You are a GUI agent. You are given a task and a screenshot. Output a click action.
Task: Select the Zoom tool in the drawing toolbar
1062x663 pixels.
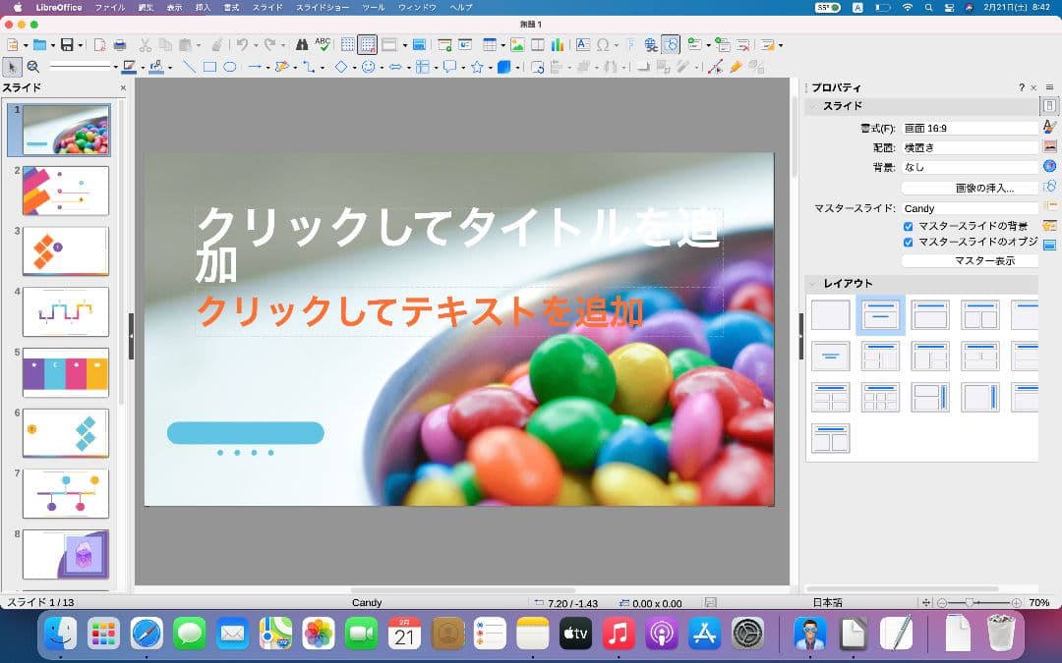32,67
